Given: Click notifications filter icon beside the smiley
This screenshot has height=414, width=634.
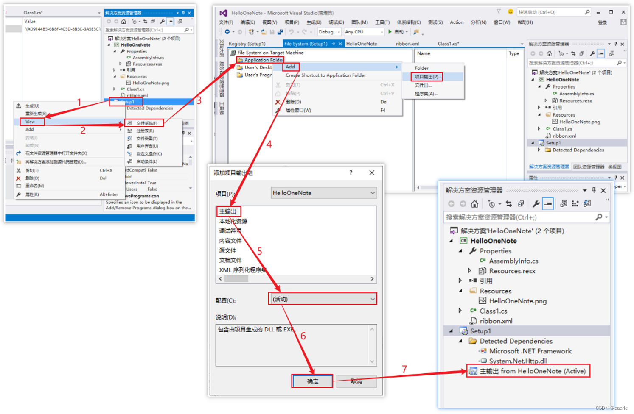Looking at the screenshot, I should coord(499,12).
